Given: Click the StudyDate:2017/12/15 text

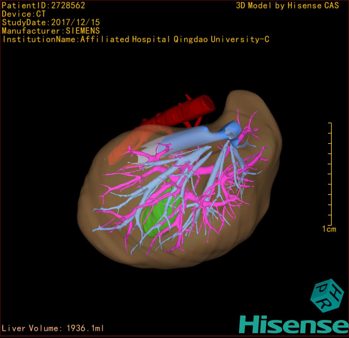Looking at the screenshot, I should [51, 23].
